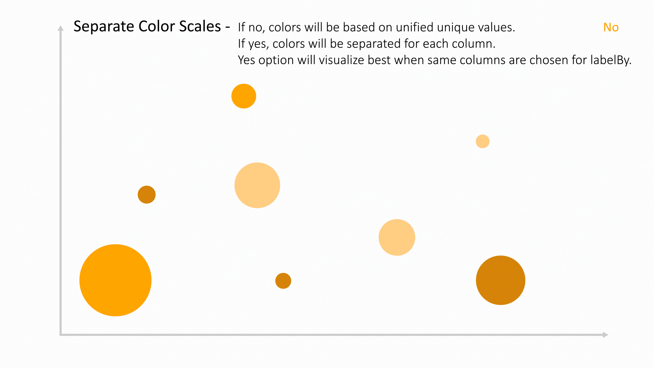
Task: Toggle the orange 'No' option value
Action: [x=611, y=27]
